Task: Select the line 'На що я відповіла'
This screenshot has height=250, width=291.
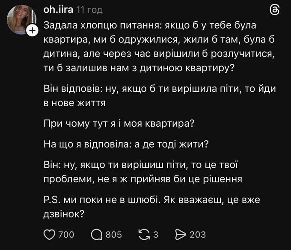Action: point(126,144)
